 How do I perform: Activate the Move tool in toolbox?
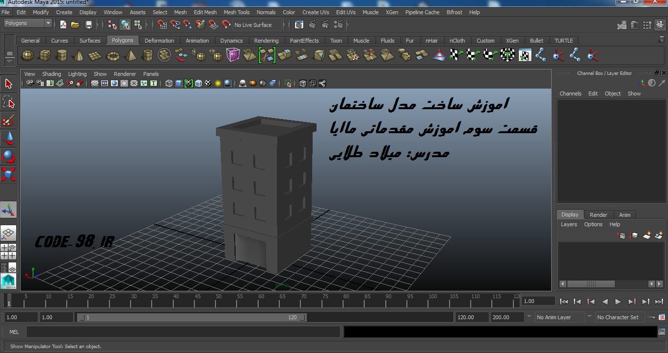(x=9, y=138)
